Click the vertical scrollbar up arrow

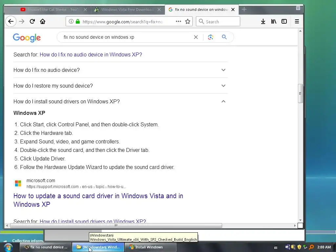pos(300,31)
